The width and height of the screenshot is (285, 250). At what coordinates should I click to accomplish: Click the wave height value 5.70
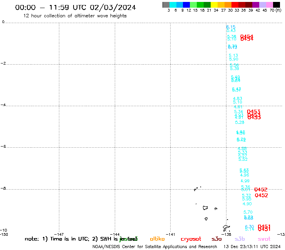(x=248, y=212)
